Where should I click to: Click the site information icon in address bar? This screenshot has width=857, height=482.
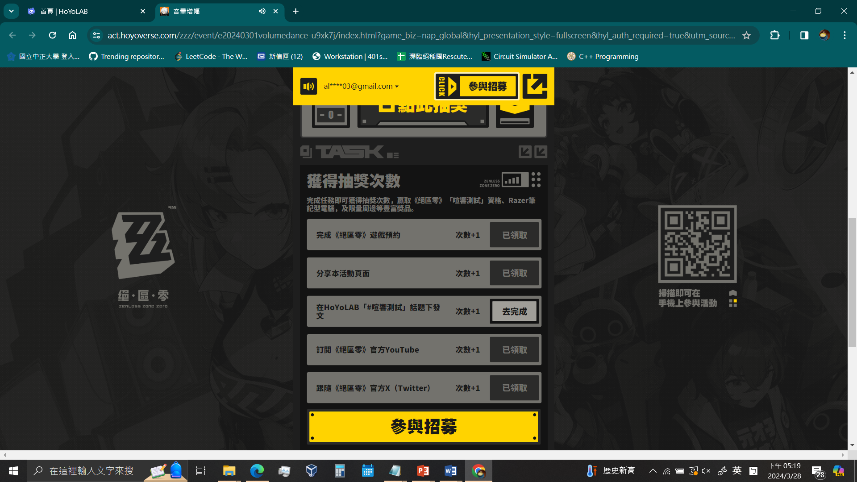click(x=96, y=35)
